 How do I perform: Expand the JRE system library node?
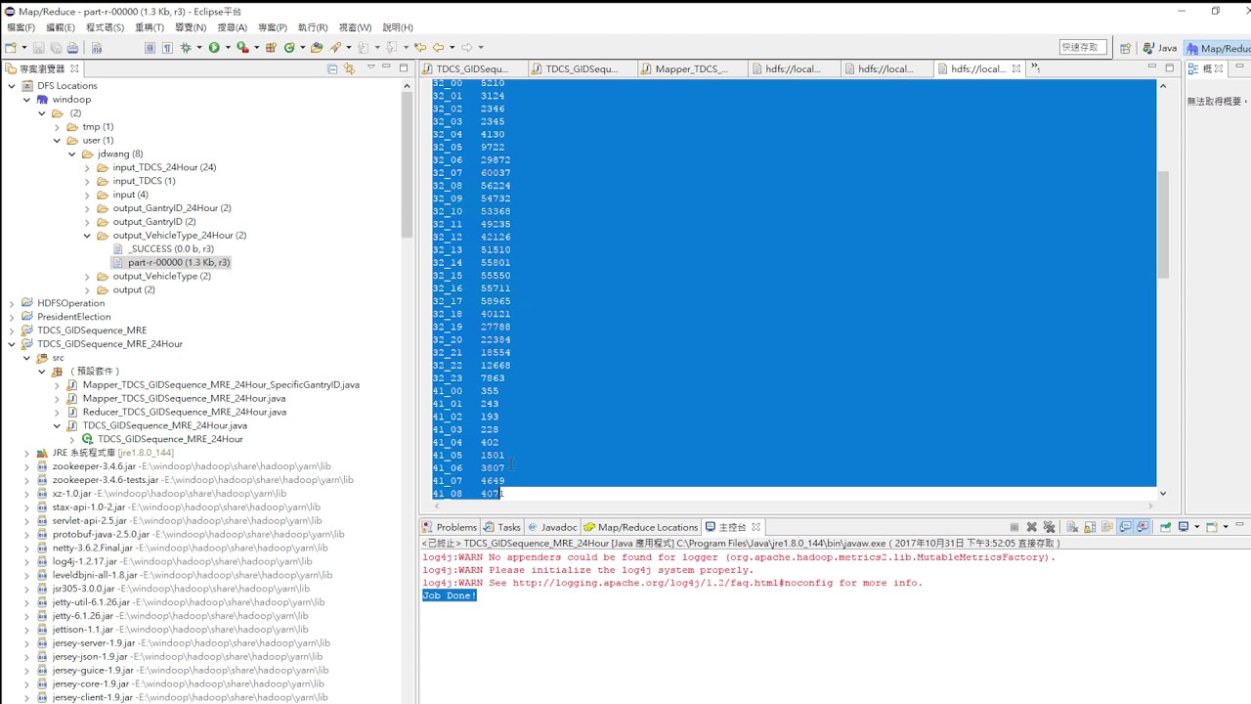(26, 453)
